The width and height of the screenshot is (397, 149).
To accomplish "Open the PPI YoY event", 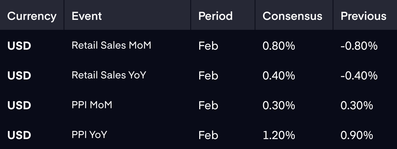I will 90,134.
